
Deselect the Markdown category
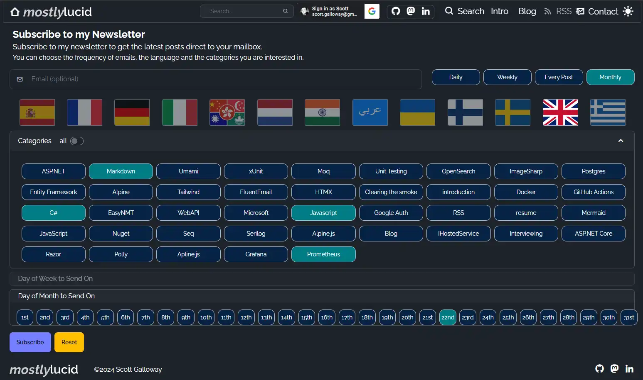point(121,171)
